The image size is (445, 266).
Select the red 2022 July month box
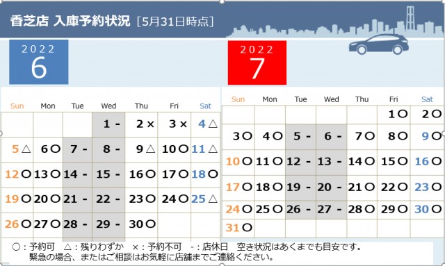pos(257,63)
